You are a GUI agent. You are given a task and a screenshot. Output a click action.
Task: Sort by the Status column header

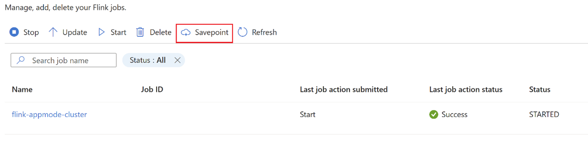pos(540,90)
